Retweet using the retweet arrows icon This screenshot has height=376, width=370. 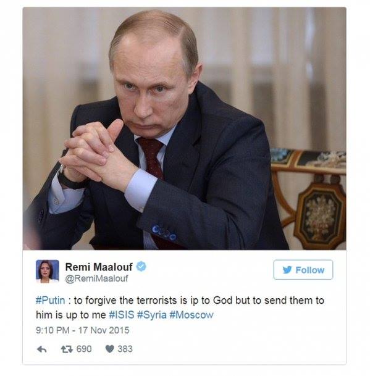click(67, 349)
